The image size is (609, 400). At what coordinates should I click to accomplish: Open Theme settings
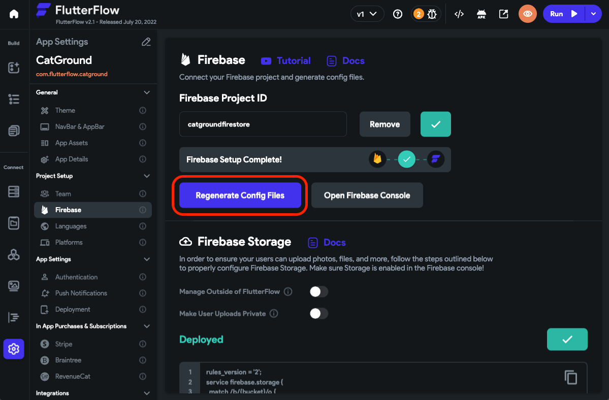point(93,111)
